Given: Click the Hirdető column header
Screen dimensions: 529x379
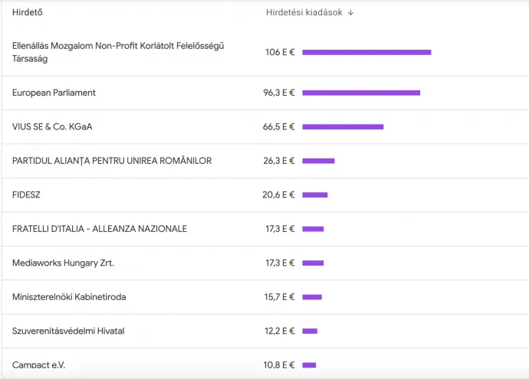Looking at the screenshot, I should pos(28,12).
